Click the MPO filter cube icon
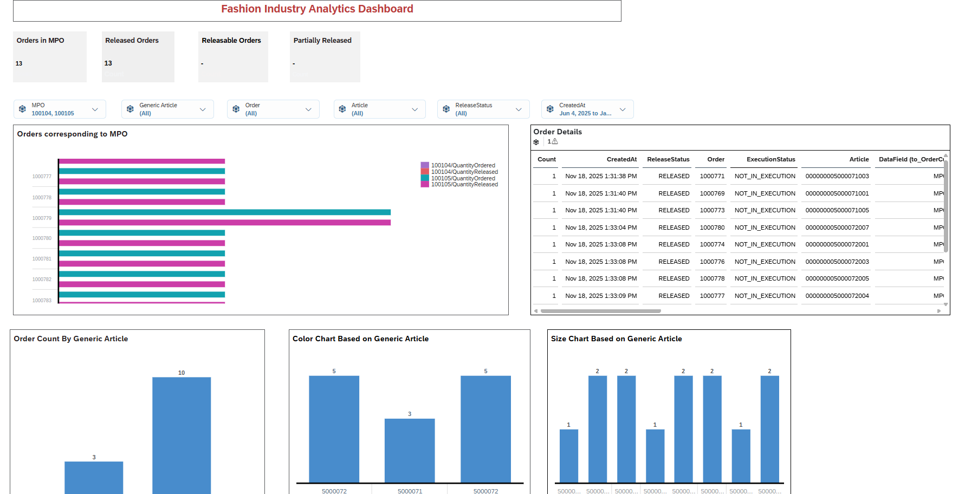 click(x=22, y=109)
